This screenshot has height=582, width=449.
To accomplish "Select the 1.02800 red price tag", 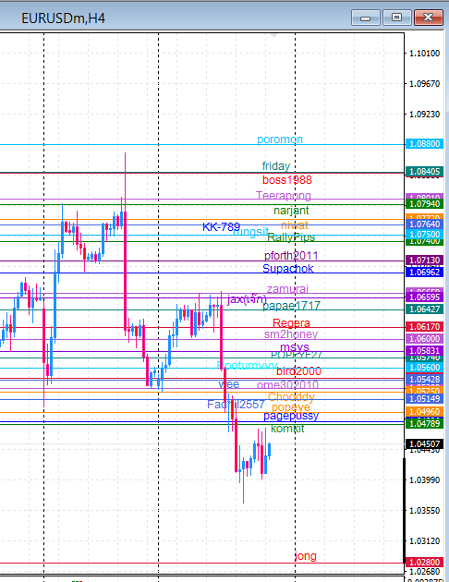I will coord(424,562).
